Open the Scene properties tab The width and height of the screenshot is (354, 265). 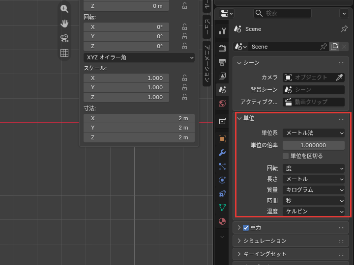pyautogui.click(x=222, y=90)
